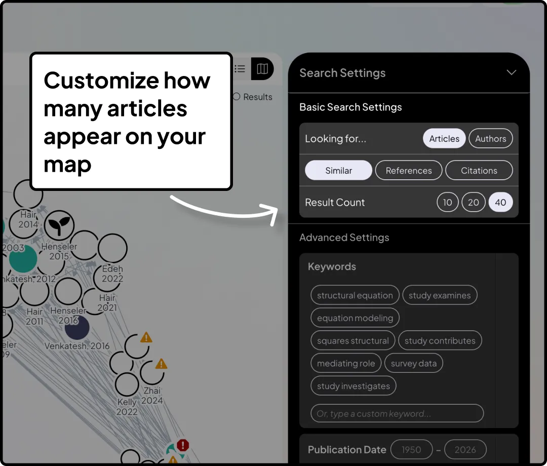Select the Similar search mode
Image resolution: width=547 pixels, height=466 pixels.
click(338, 170)
